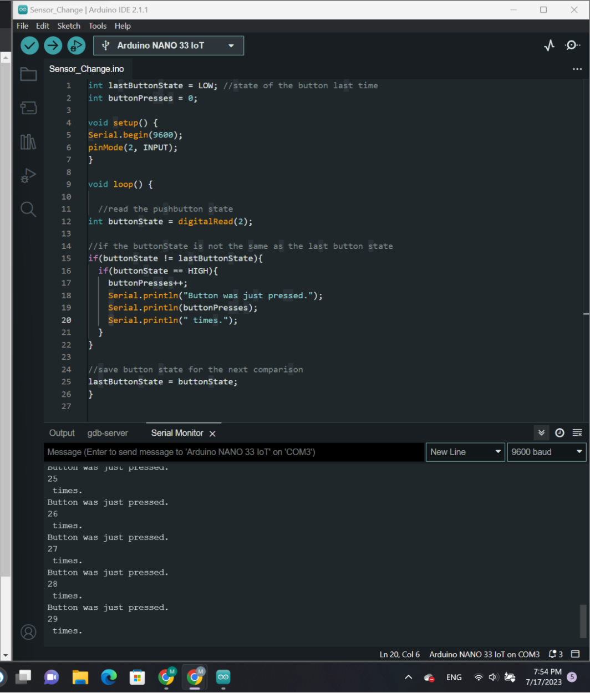Open the Sketch menu
The height and width of the screenshot is (693, 590).
[69, 26]
